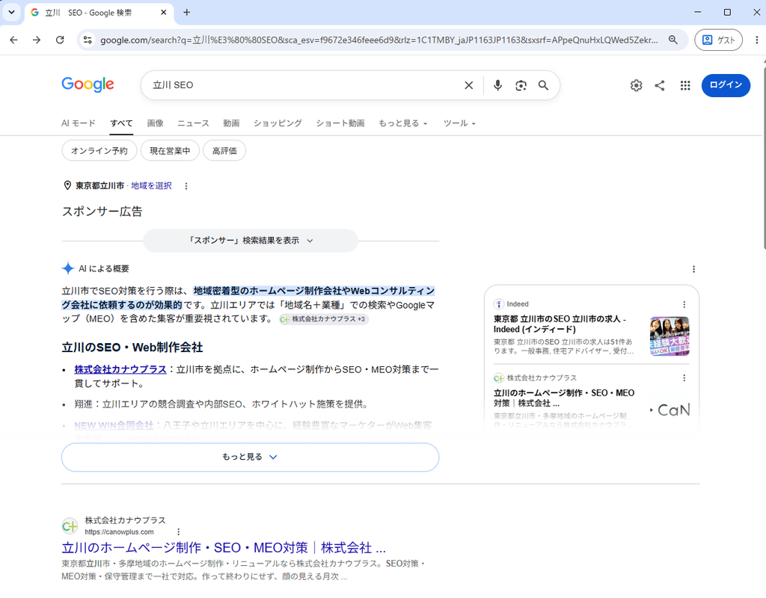Click the 地域を選択 link

click(151, 185)
